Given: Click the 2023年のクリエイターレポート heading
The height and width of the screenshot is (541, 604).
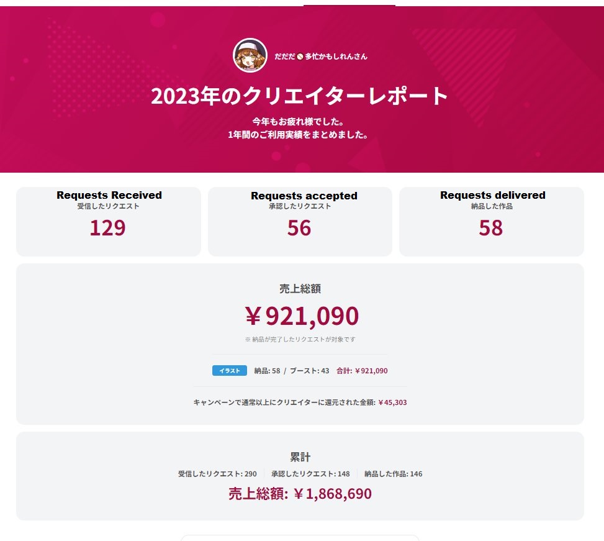Looking at the screenshot, I should (299, 96).
